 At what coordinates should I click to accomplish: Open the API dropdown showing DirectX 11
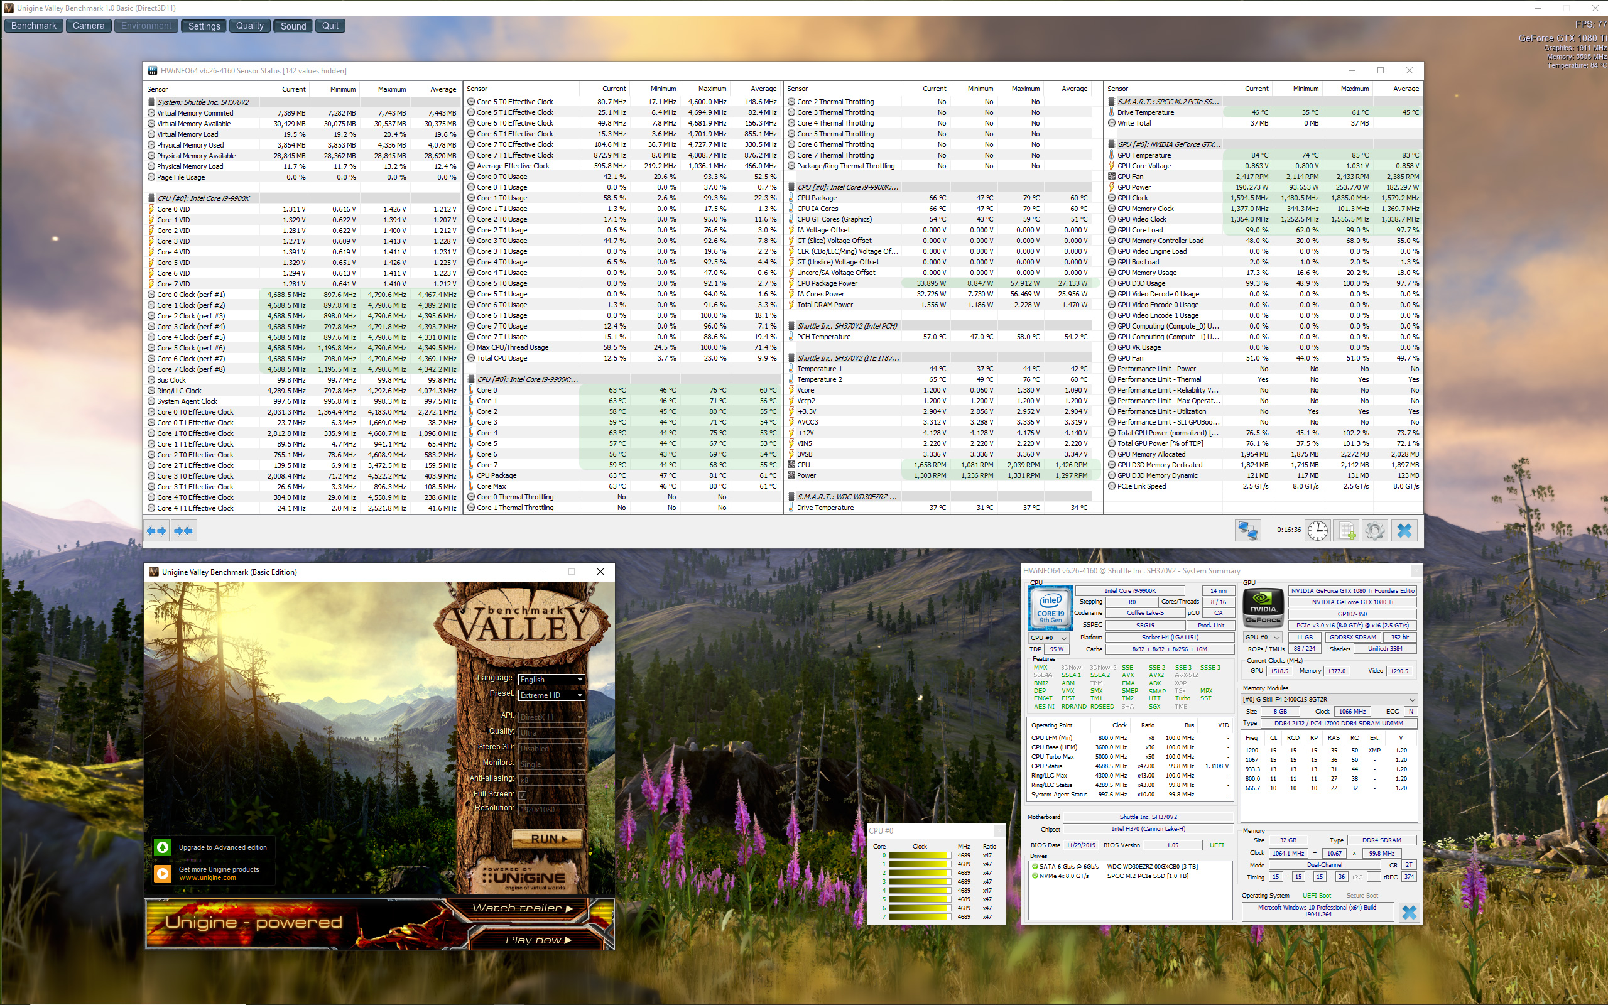point(551,717)
